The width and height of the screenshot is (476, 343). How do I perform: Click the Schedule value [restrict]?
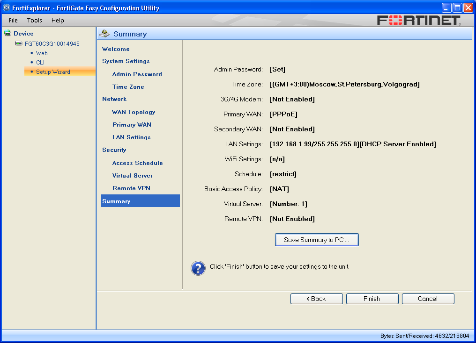[283, 174]
